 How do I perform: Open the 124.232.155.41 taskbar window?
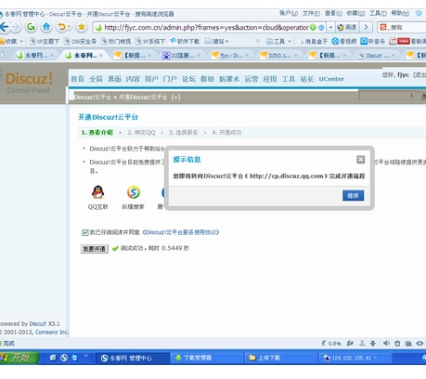(355, 358)
